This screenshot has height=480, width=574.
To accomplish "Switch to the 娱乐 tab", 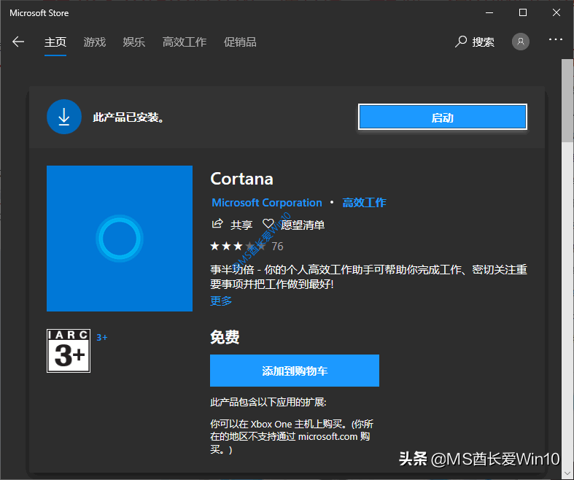I will [x=134, y=42].
